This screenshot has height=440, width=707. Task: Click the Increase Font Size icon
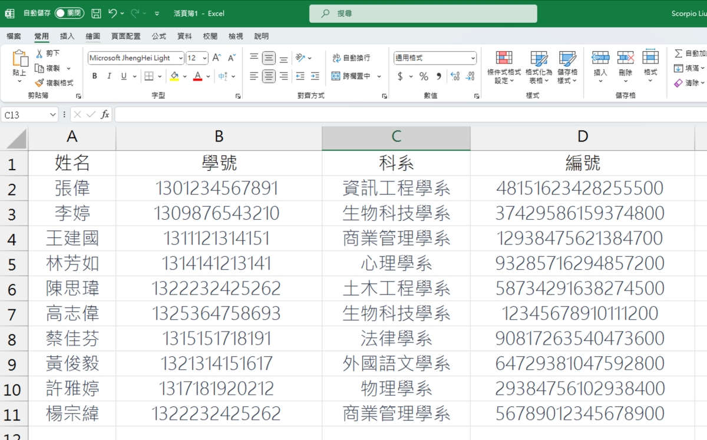[216, 58]
